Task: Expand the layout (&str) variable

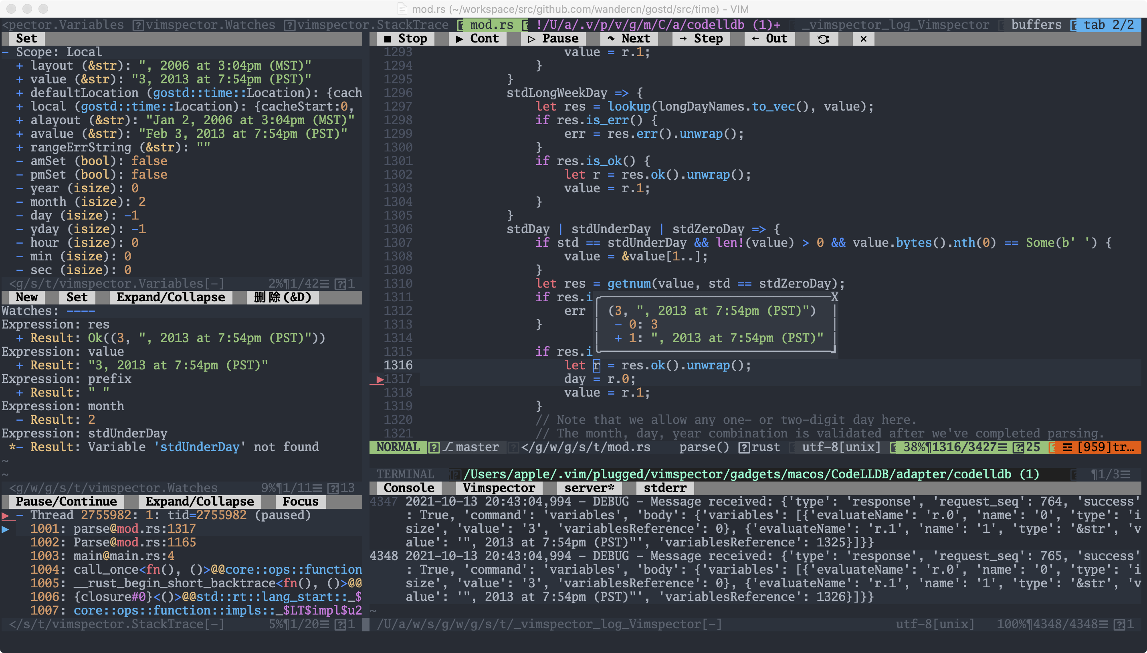Action: pyautogui.click(x=19, y=66)
